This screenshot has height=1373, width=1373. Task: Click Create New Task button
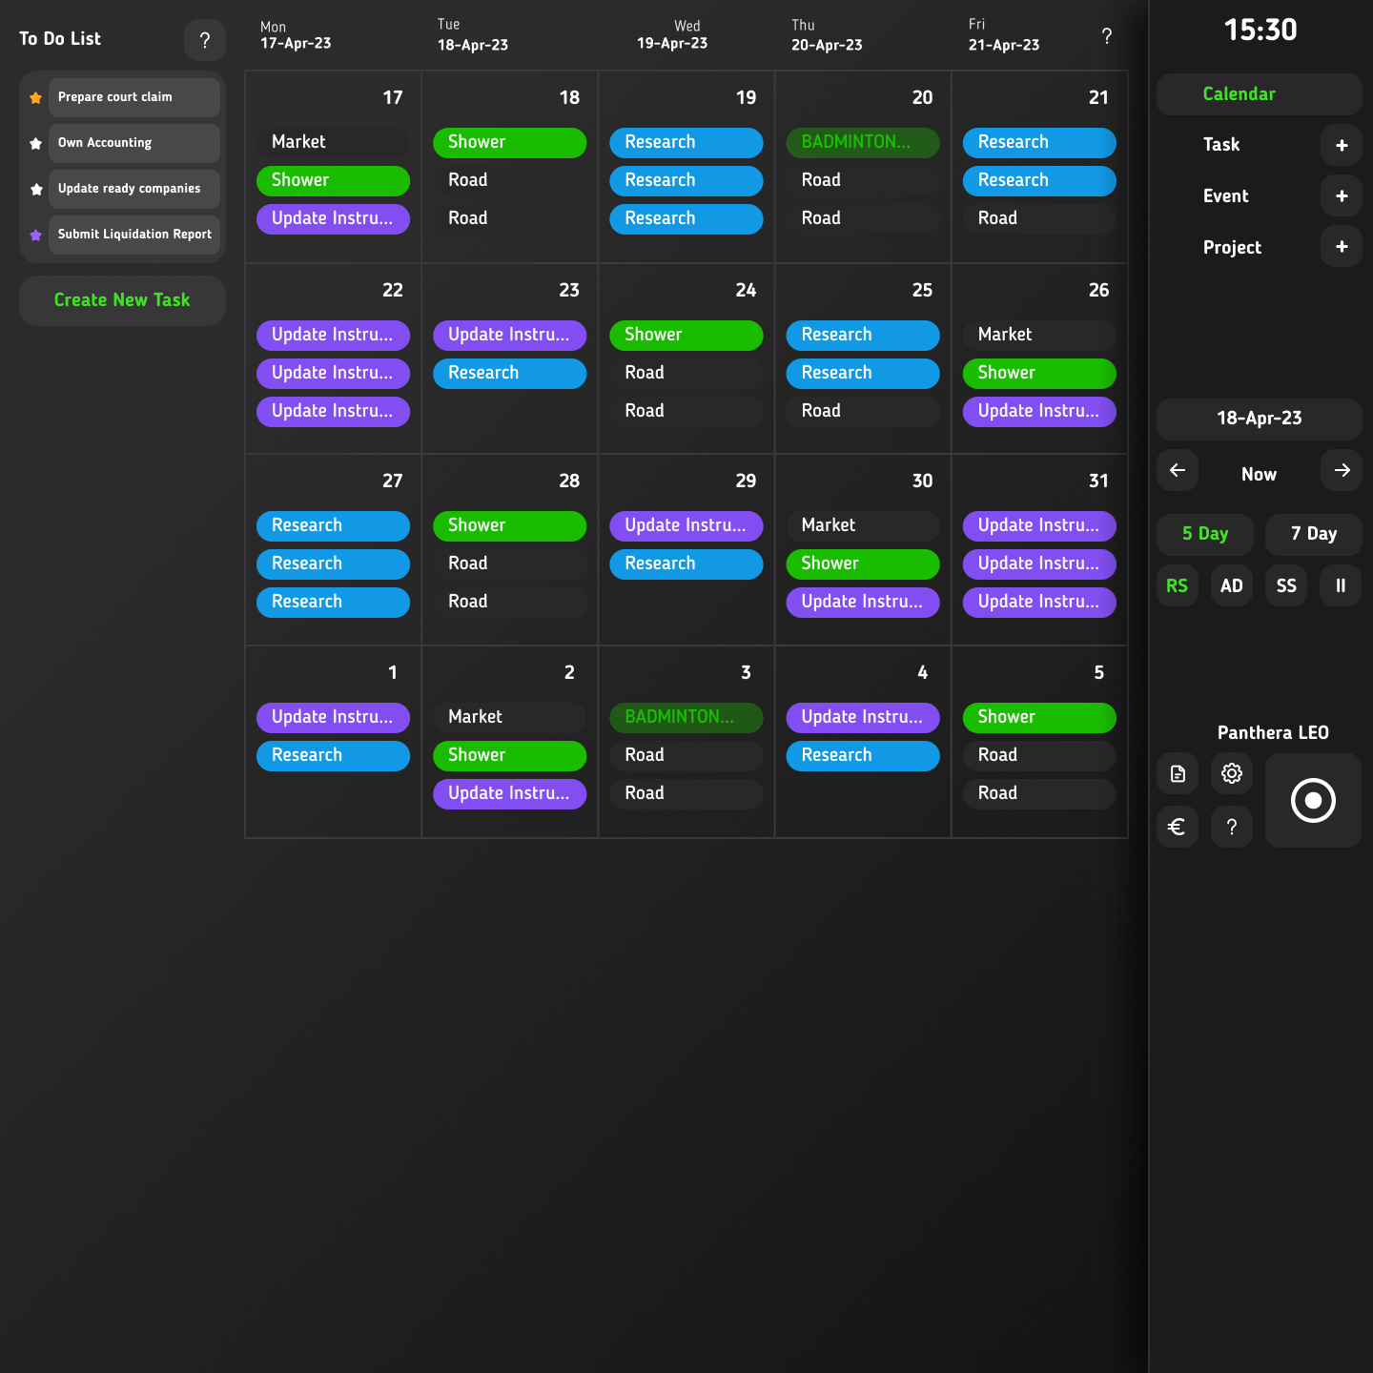(x=122, y=300)
